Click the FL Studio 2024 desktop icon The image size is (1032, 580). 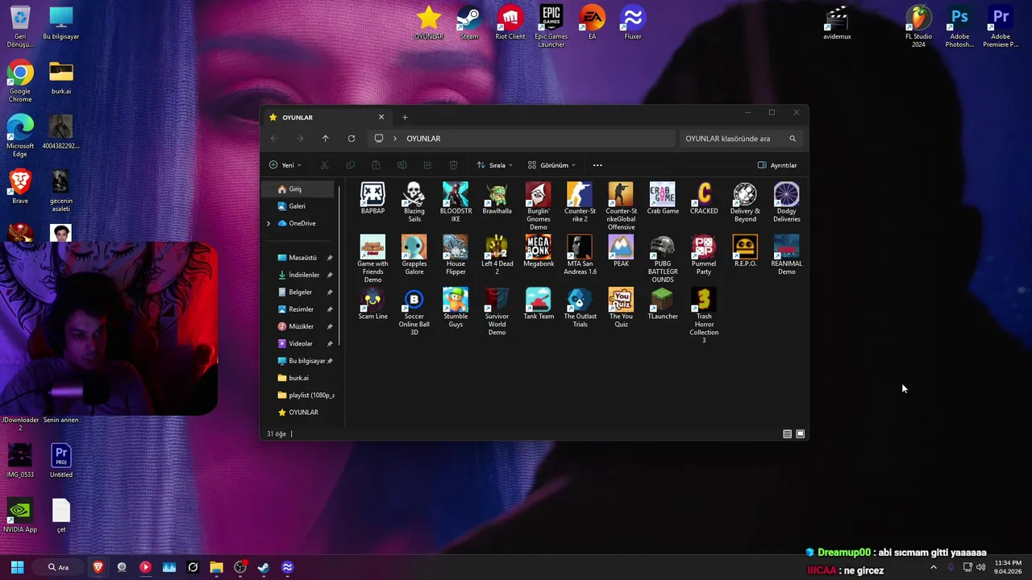pyautogui.click(x=918, y=26)
